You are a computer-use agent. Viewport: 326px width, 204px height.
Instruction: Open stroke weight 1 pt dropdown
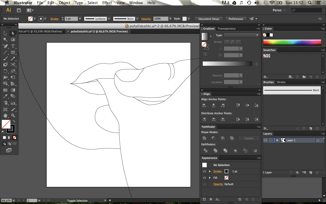coord(80,19)
